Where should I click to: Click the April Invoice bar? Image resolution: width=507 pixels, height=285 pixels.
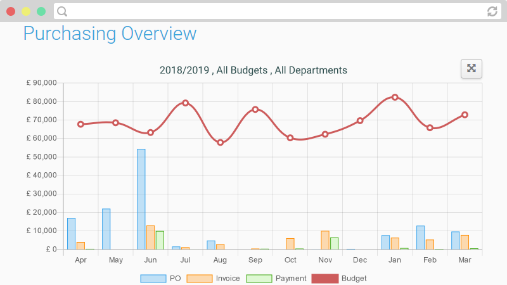[x=80, y=246]
